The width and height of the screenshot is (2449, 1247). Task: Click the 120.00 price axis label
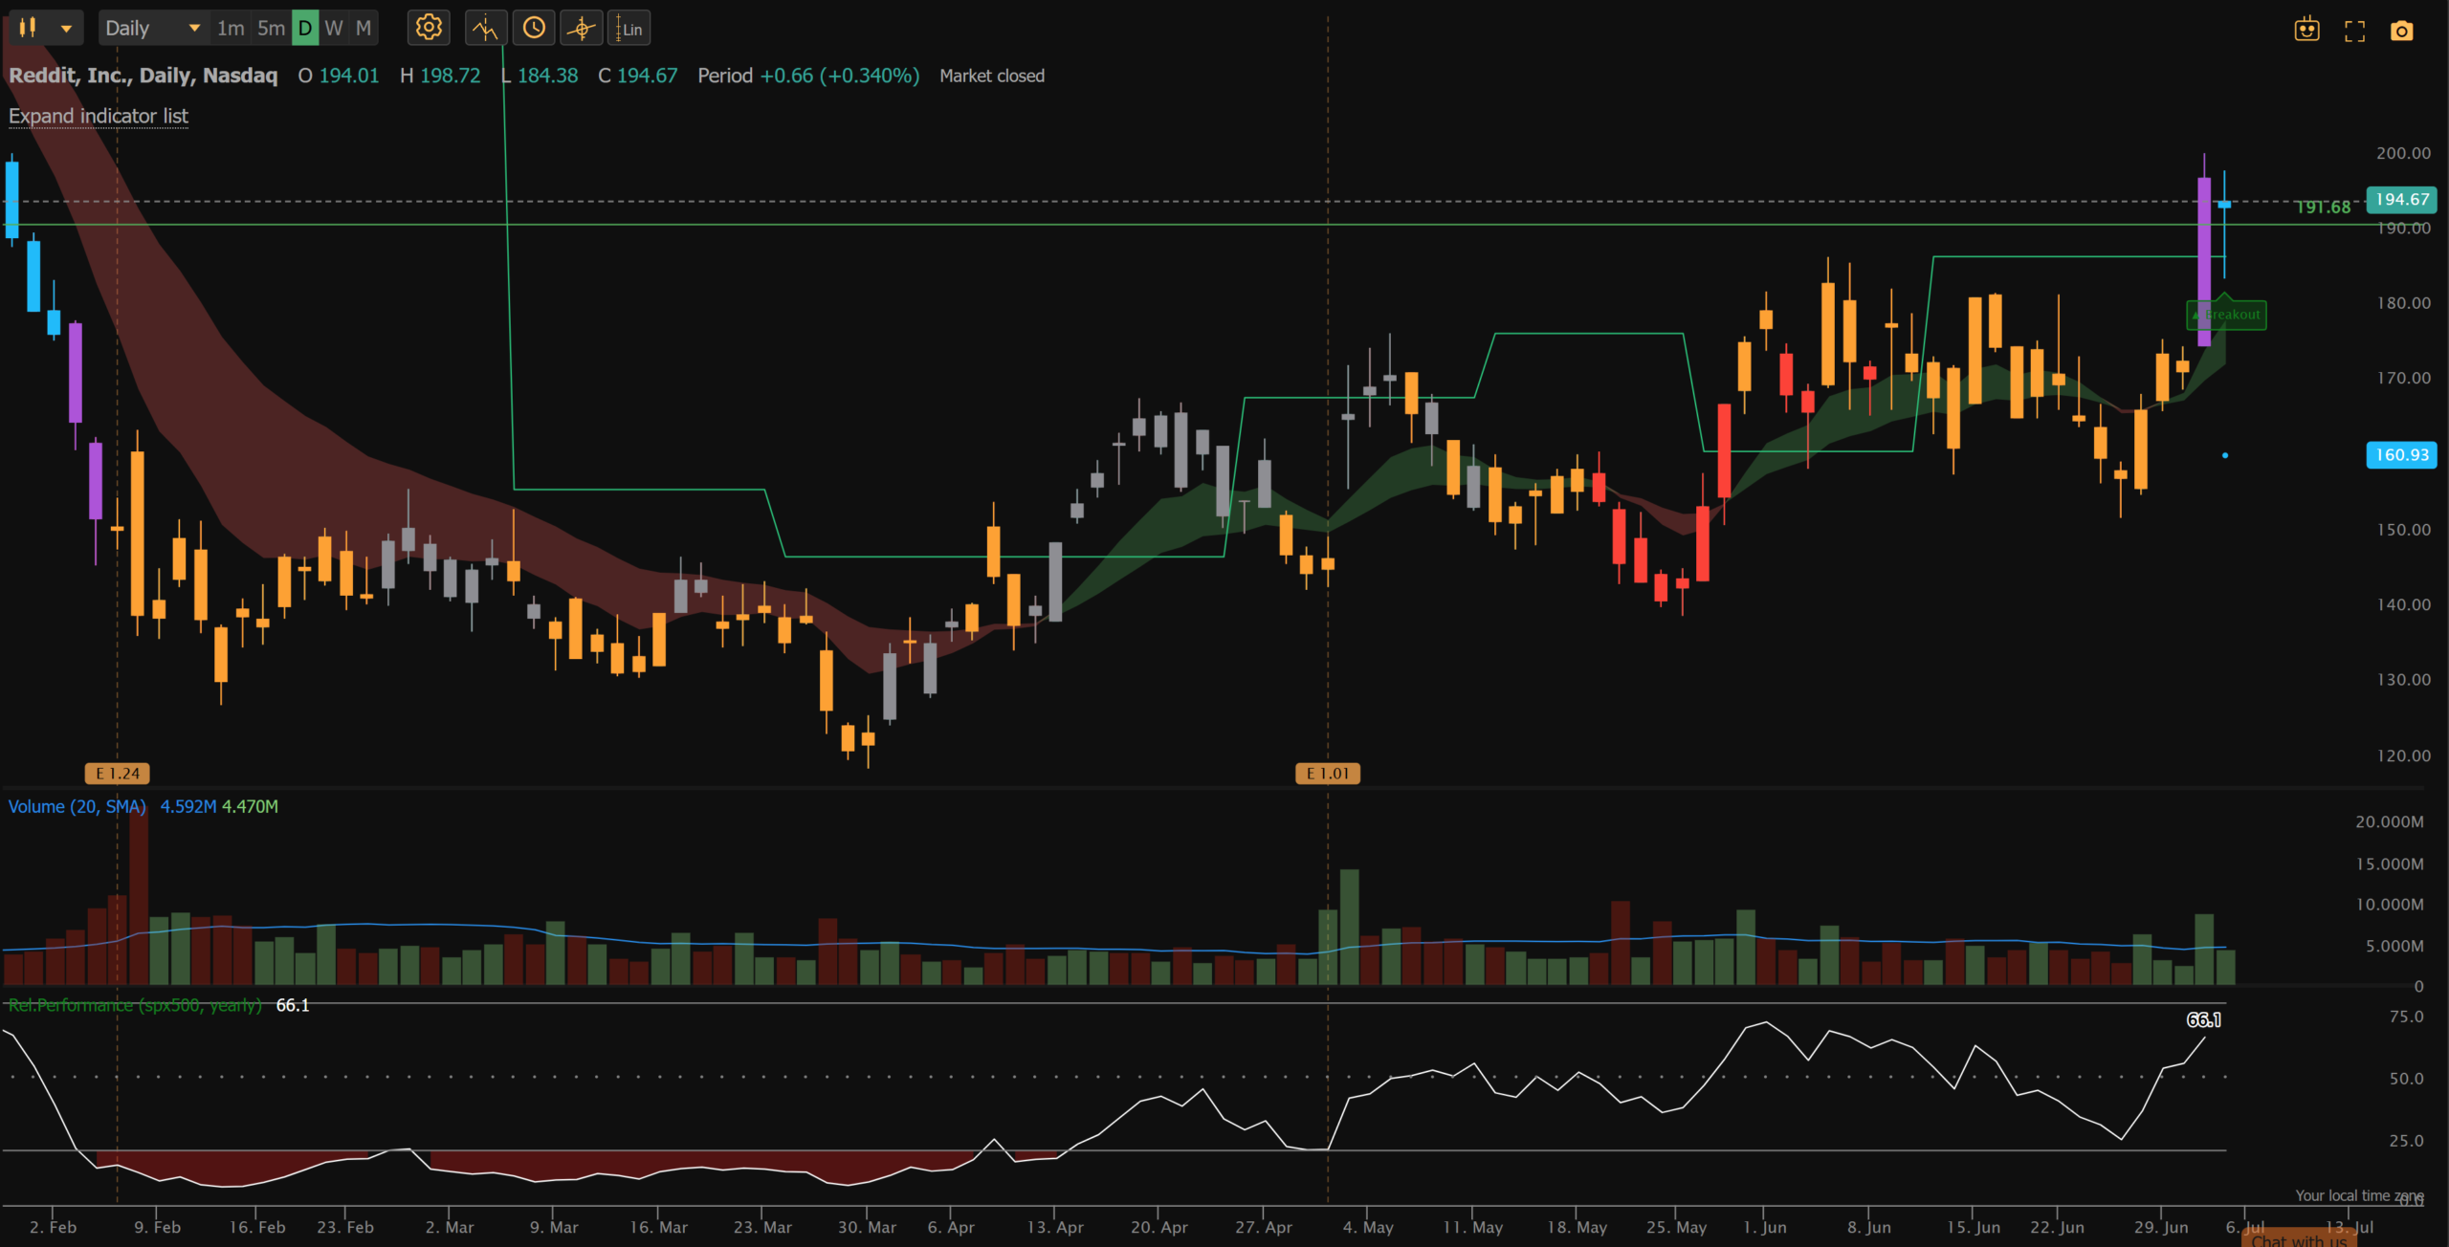click(x=2403, y=755)
